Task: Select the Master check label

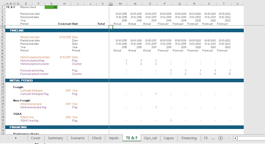Action: click(x=28, y=7)
